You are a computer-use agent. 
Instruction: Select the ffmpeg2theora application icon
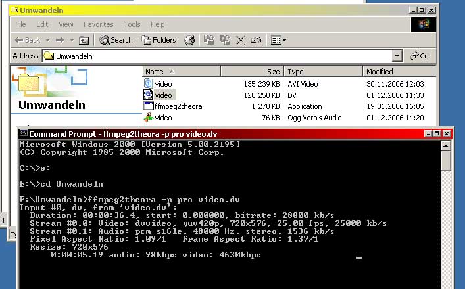click(x=148, y=106)
